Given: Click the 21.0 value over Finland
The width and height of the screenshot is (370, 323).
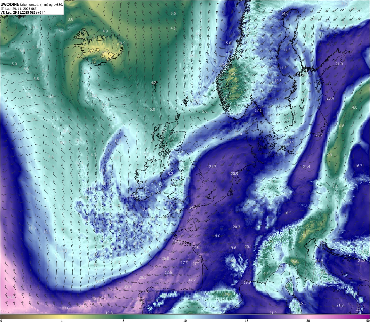Looking at the screenshot, I should click(x=339, y=64).
